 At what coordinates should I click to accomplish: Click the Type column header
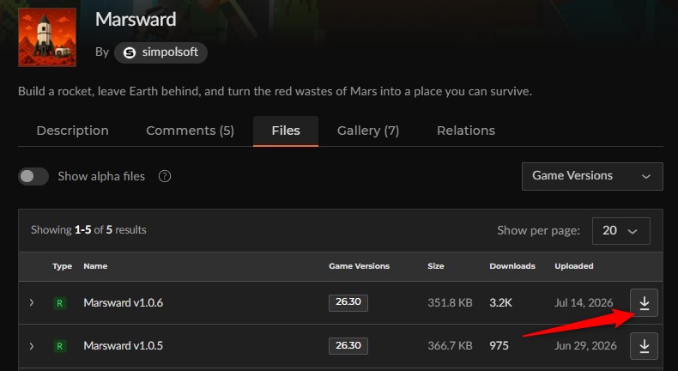pos(63,266)
